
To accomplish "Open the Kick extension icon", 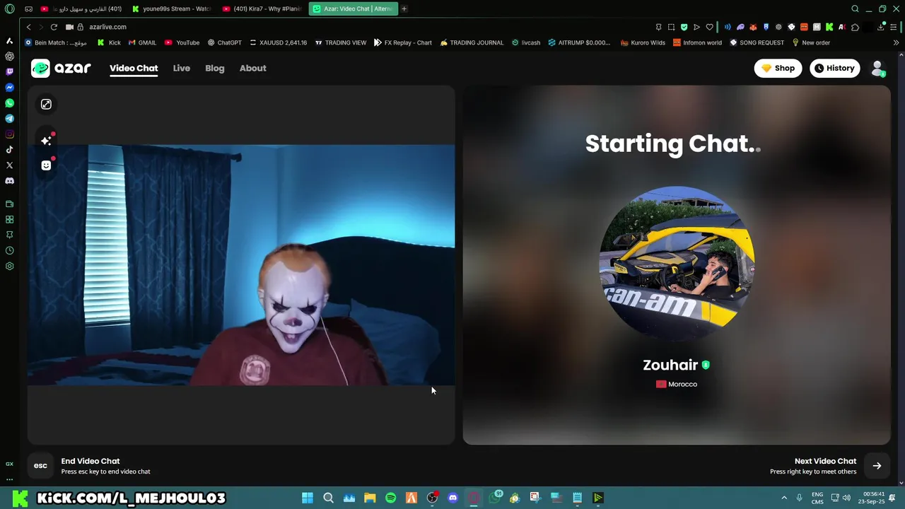I will 829,27.
